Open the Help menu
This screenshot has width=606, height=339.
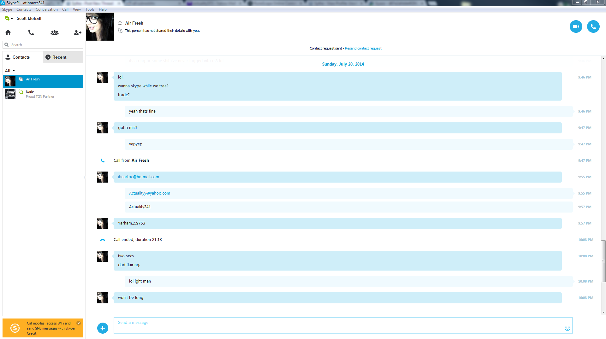(103, 9)
